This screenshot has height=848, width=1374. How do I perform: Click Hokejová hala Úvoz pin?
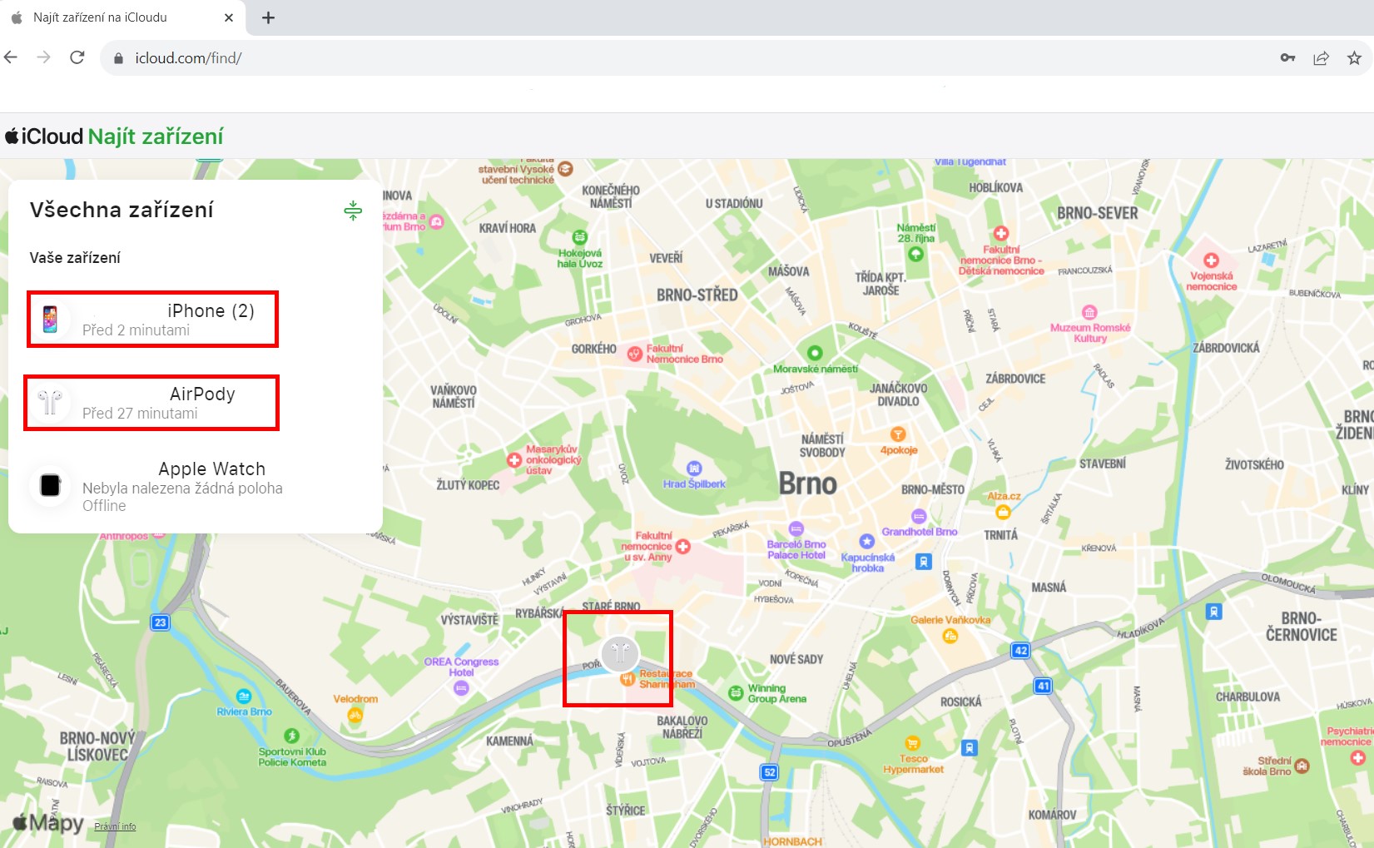(580, 237)
